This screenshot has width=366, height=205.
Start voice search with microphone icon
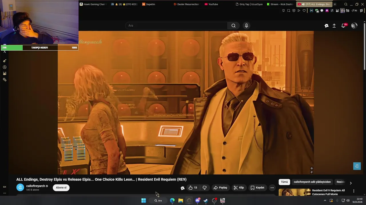[246, 26]
